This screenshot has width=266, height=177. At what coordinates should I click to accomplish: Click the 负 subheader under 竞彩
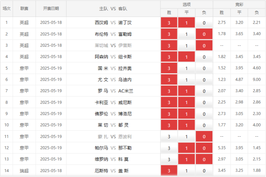[x=257, y=12]
